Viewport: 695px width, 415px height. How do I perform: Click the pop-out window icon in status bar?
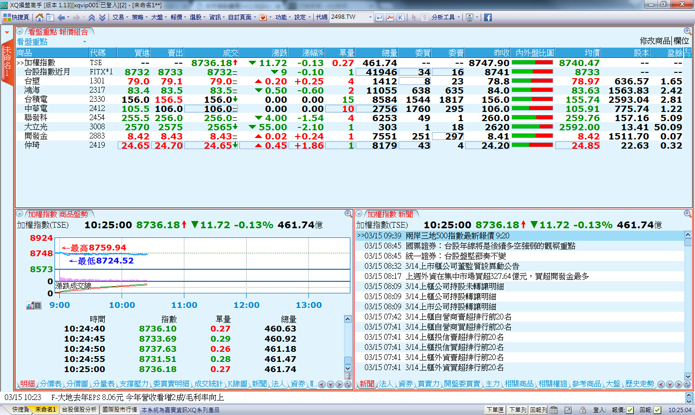point(568,410)
